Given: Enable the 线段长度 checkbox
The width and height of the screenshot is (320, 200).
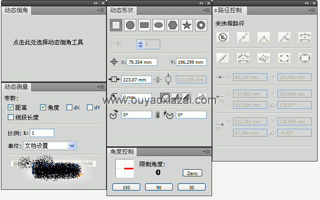Looking at the screenshot, I should tap(11, 117).
